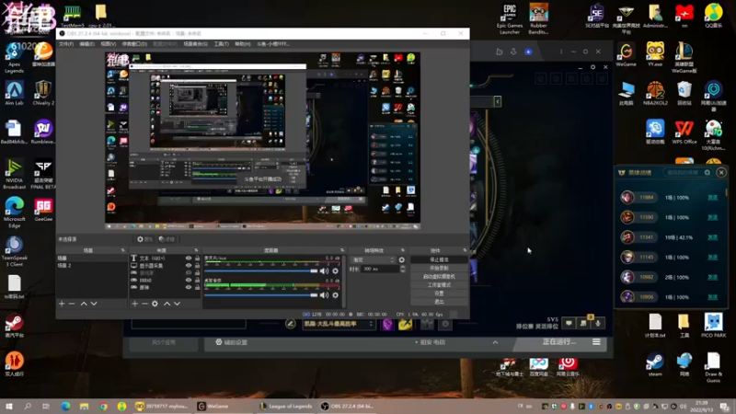The height and width of the screenshot is (414, 736).
Task: Adjust the desktop audio volume slider
Action: click(261, 295)
